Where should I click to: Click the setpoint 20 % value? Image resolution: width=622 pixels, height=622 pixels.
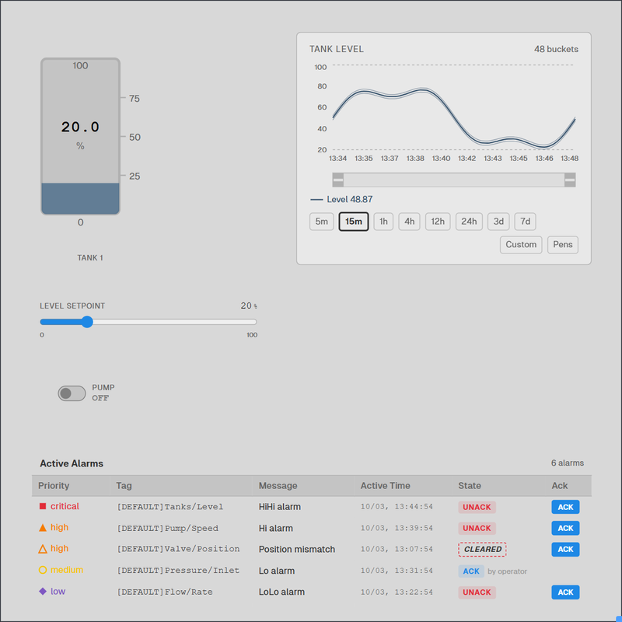249,306
